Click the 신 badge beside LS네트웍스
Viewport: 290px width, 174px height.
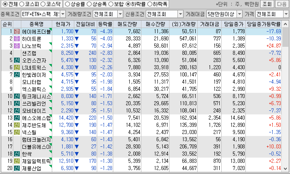click(x=17, y=67)
